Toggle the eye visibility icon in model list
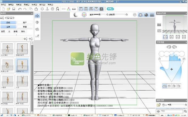The image size is (188, 117). [x=158, y=111]
